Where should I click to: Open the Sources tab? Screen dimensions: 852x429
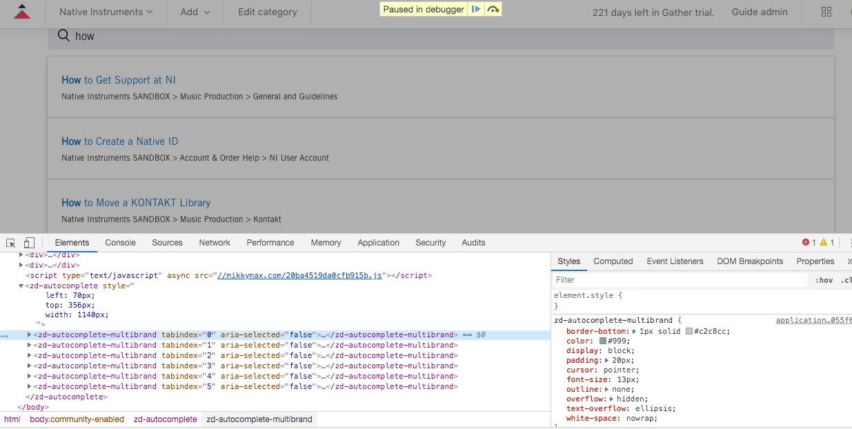coord(167,243)
